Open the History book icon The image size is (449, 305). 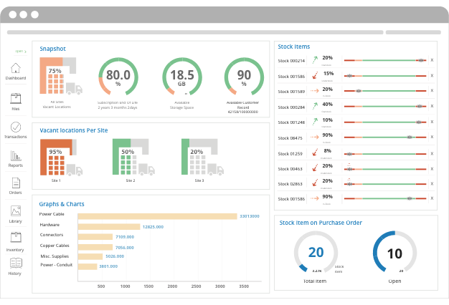coord(16,263)
